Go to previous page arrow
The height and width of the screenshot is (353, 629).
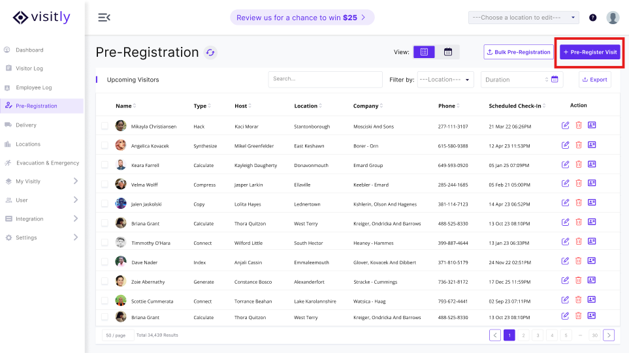495,335
